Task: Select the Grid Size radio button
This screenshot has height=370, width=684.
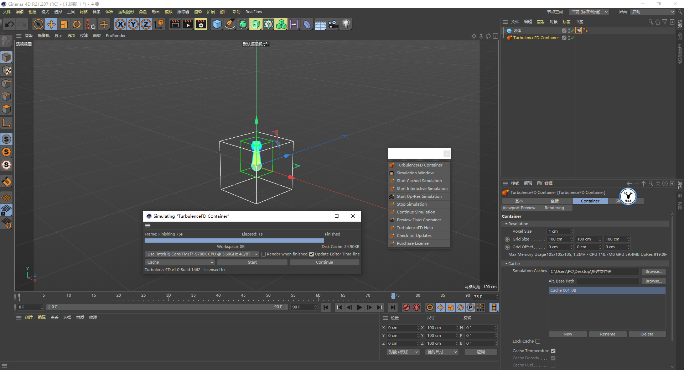Action: pos(507,239)
